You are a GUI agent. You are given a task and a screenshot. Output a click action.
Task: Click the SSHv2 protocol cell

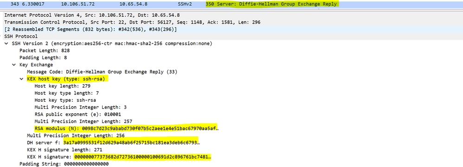pyautogui.click(x=185, y=4)
